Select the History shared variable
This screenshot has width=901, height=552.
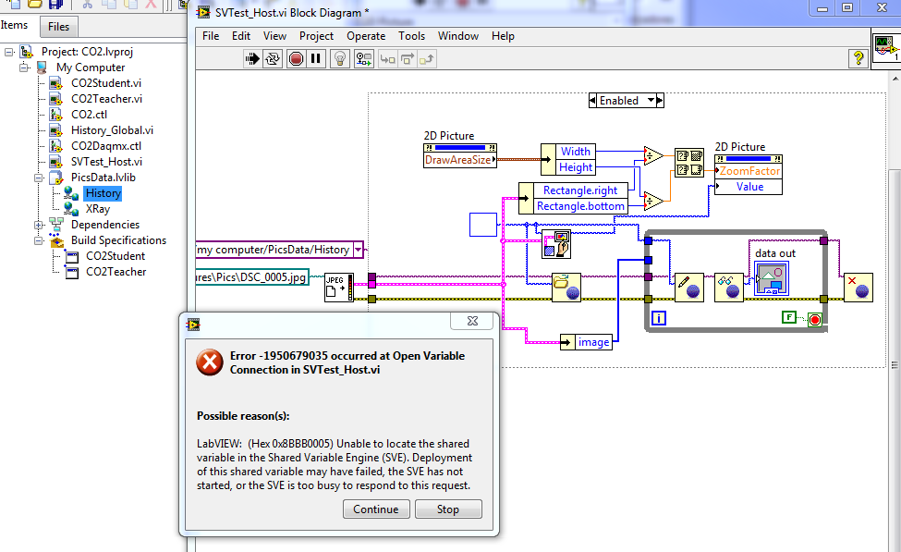click(103, 193)
